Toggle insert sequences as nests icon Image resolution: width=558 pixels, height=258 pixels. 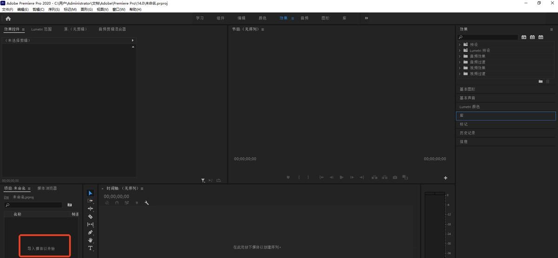click(107, 203)
